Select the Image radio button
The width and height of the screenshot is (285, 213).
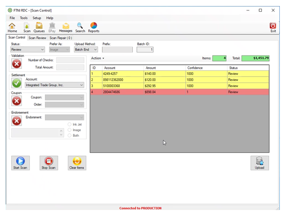click(x=70, y=130)
